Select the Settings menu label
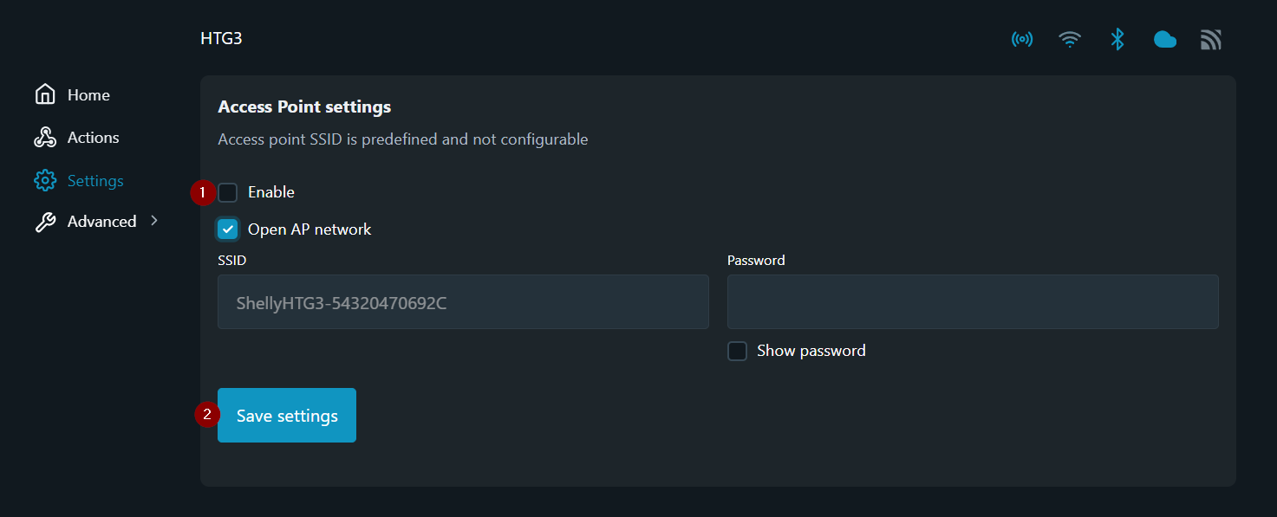This screenshot has width=1277, height=517. pyautogui.click(x=95, y=181)
